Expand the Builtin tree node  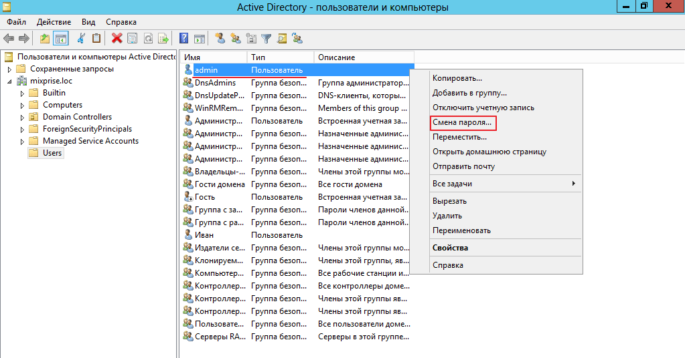pos(22,94)
